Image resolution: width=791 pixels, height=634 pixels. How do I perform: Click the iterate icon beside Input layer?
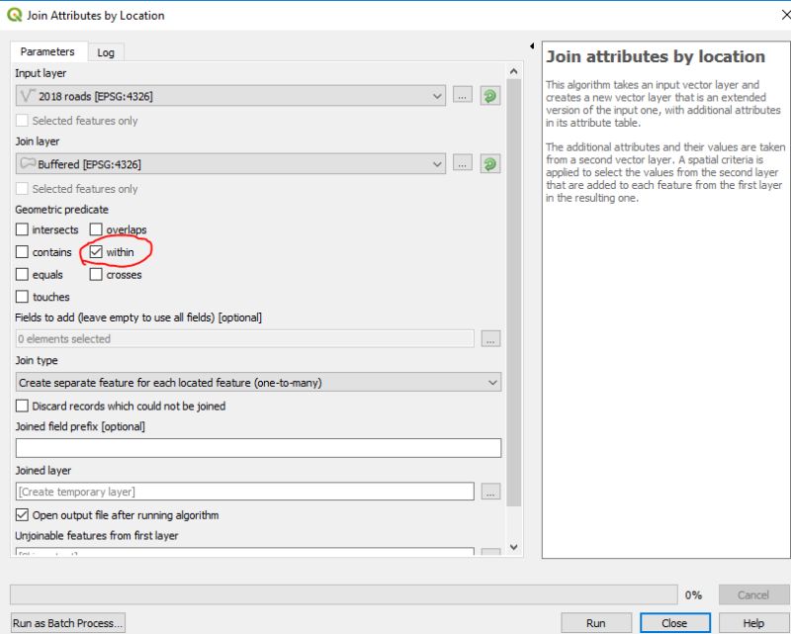click(489, 95)
